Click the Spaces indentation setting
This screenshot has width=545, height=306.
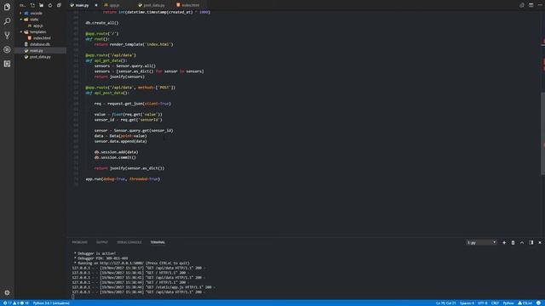(467, 303)
